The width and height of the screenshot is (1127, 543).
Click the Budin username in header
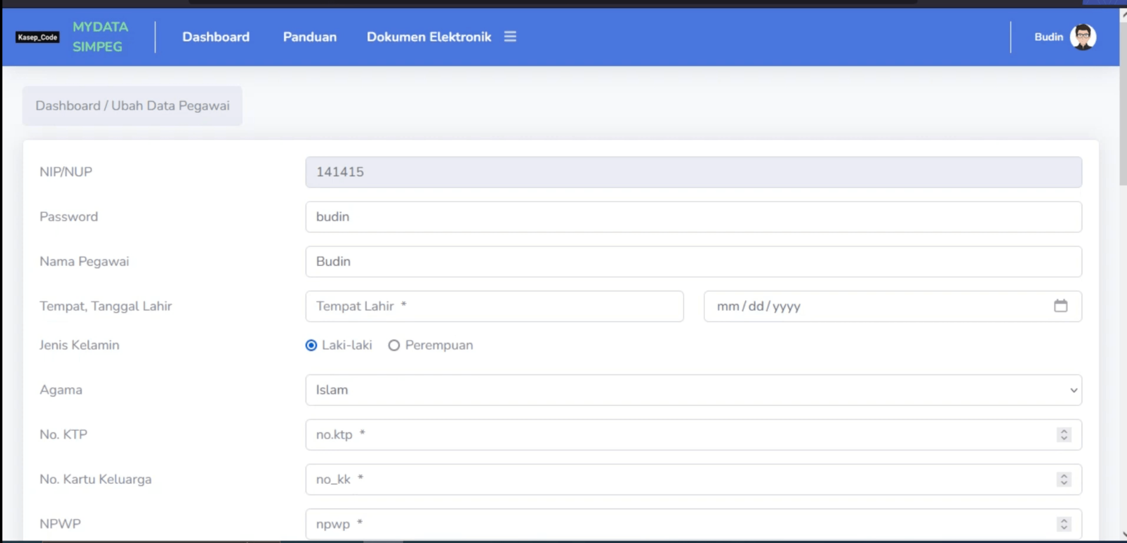[x=1048, y=37]
